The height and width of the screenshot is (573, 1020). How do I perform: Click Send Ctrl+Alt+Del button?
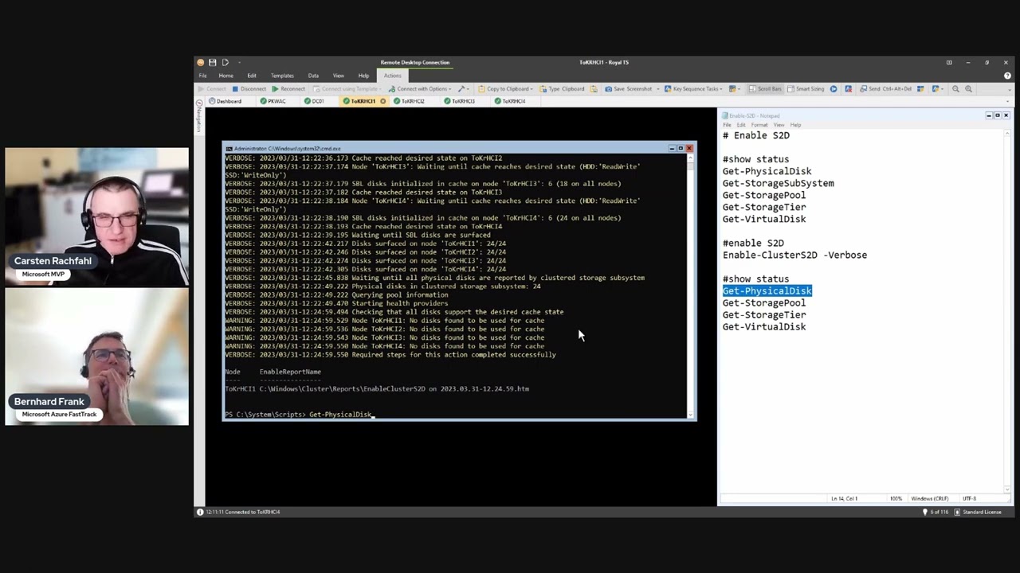pos(885,89)
